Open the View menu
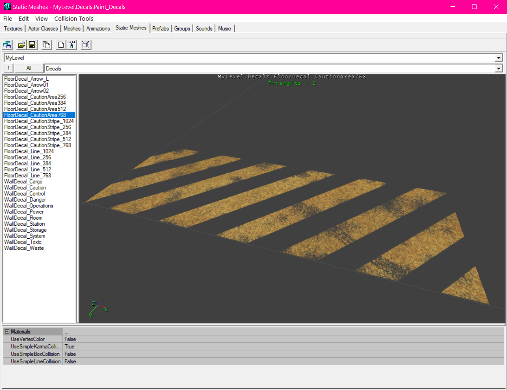Image resolution: width=507 pixels, height=390 pixels. click(x=41, y=19)
